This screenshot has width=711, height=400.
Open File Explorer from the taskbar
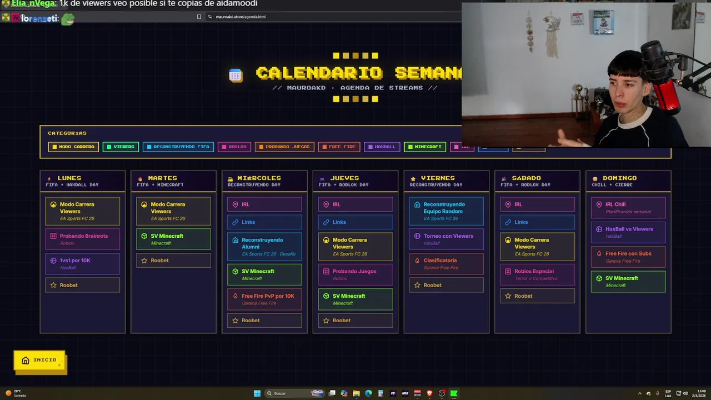[356, 393]
